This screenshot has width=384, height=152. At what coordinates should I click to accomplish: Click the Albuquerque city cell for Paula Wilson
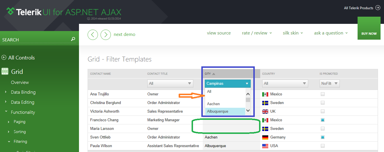pos(215,146)
